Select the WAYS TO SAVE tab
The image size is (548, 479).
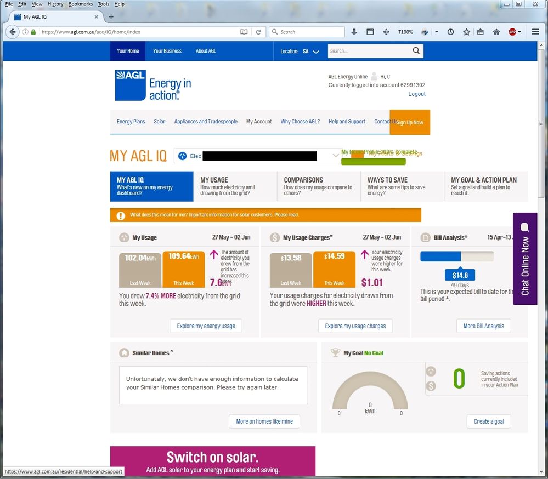coord(402,186)
